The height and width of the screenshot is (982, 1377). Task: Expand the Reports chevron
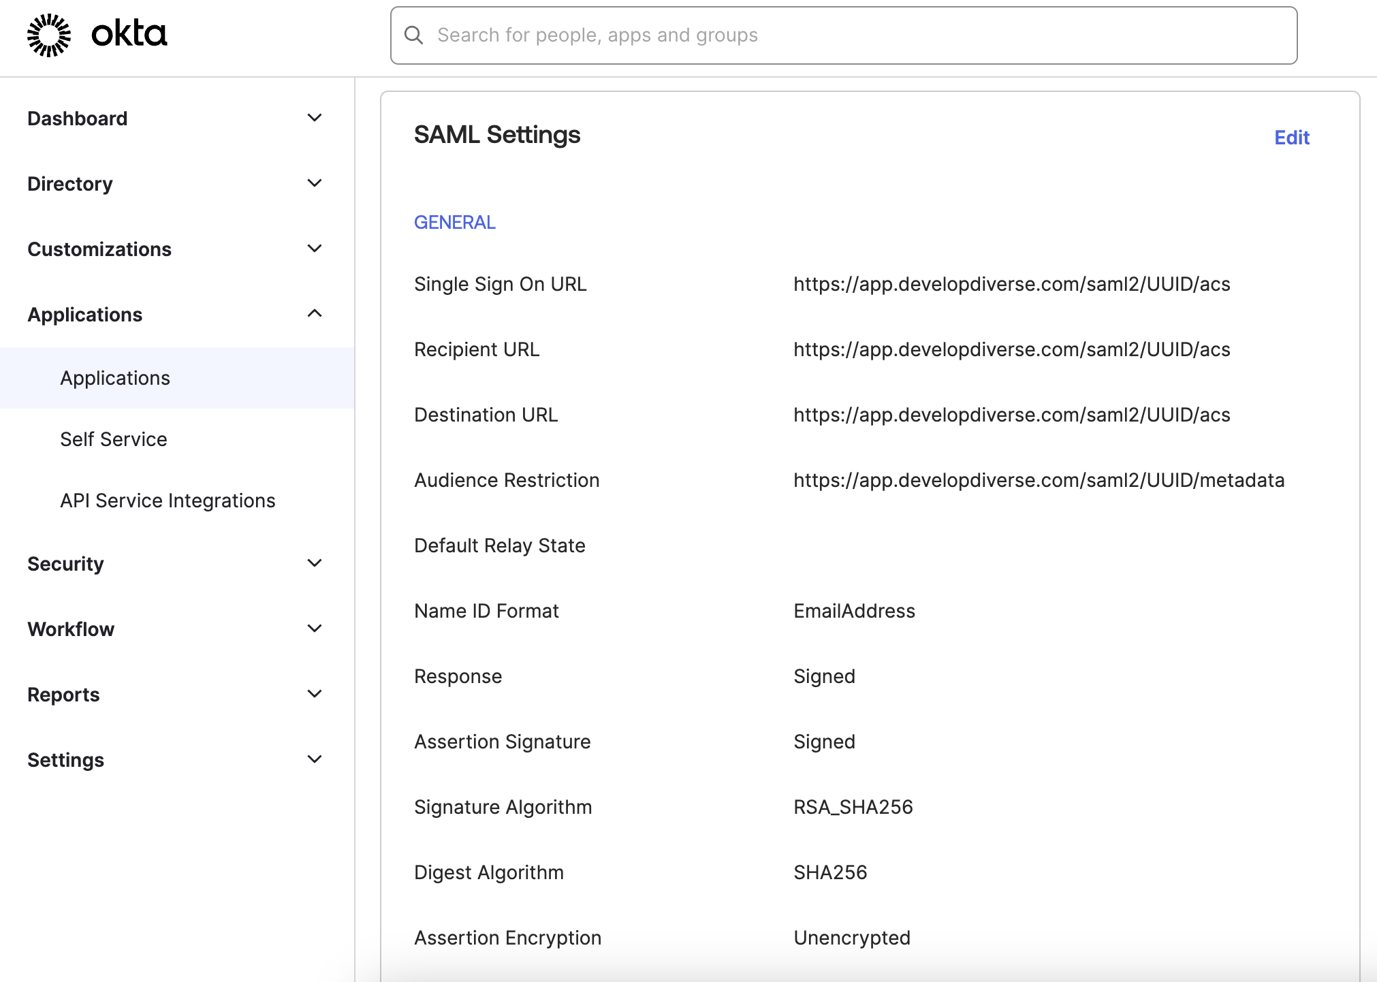[x=315, y=694]
